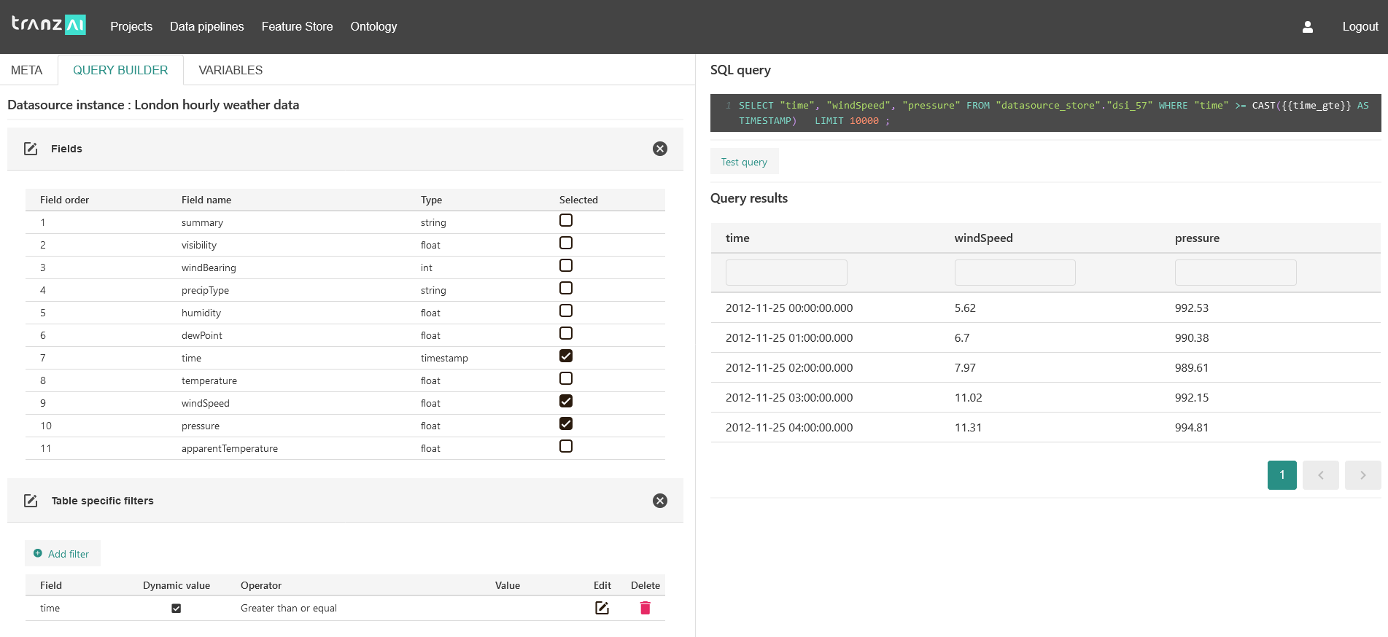Sort results by time column header

tap(737, 238)
